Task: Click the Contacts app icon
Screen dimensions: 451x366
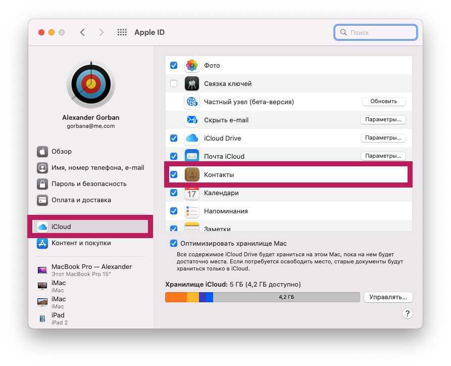Action: [192, 174]
